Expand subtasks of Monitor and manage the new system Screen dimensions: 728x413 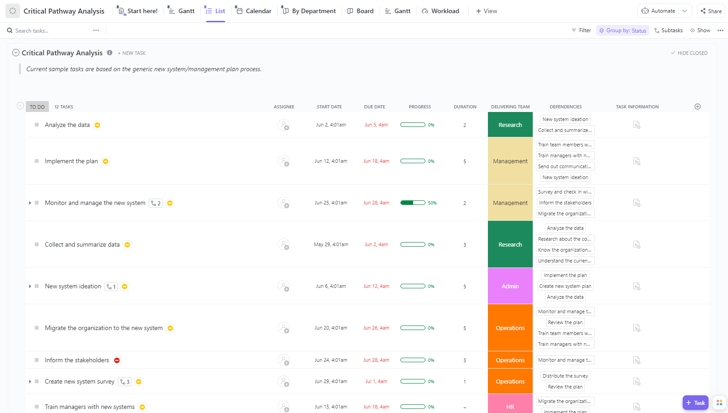30,203
